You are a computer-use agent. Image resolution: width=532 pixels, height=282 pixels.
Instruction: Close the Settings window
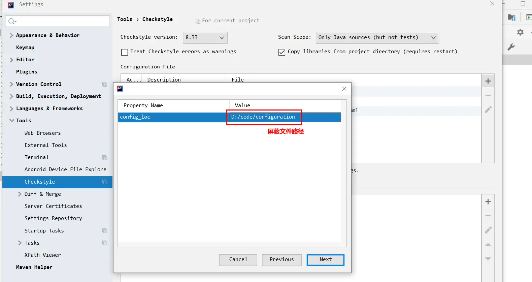click(492, 4)
